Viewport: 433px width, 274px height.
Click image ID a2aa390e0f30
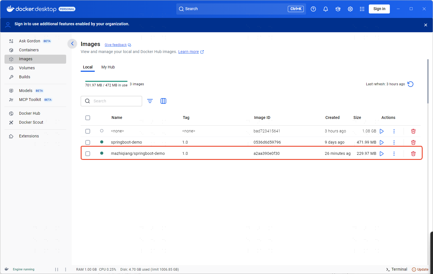(267, 153)
